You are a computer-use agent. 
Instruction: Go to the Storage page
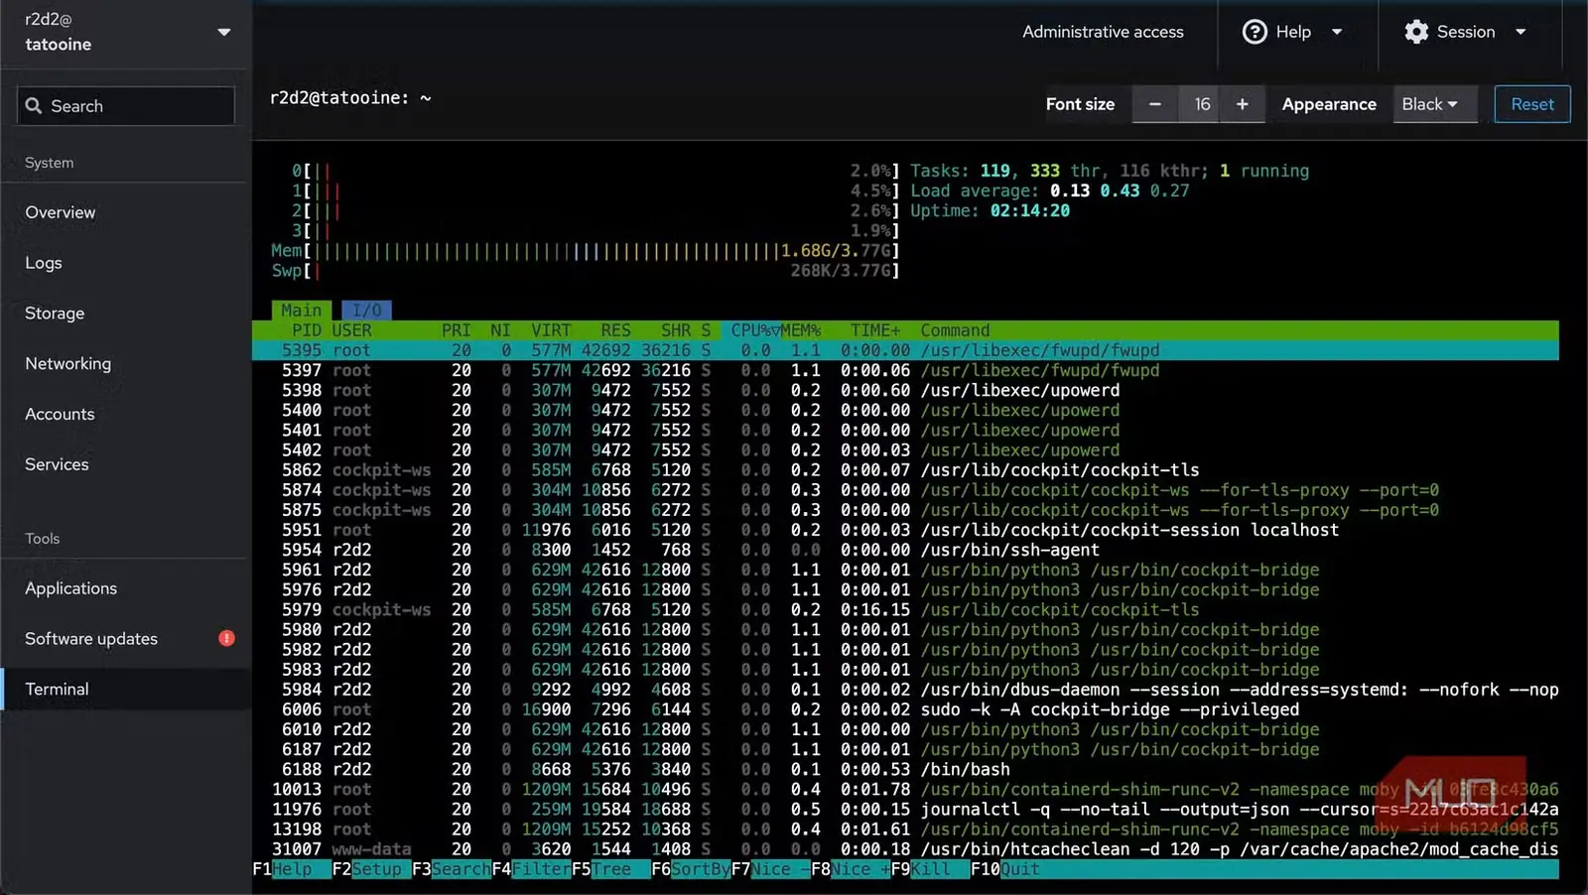[125, 313]
